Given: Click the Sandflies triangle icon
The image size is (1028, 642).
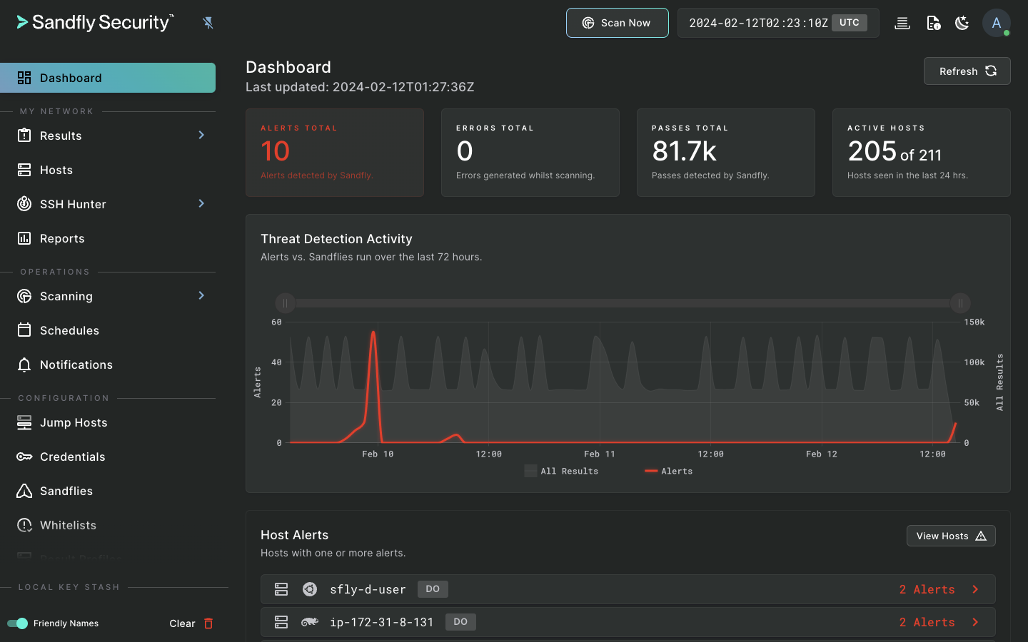Looking at the screenshot, I should tap(24, 491).
